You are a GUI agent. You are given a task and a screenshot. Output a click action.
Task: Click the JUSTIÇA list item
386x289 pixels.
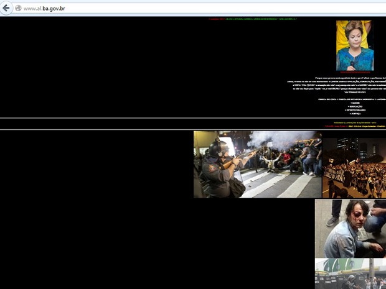click(x=355, y=114)
